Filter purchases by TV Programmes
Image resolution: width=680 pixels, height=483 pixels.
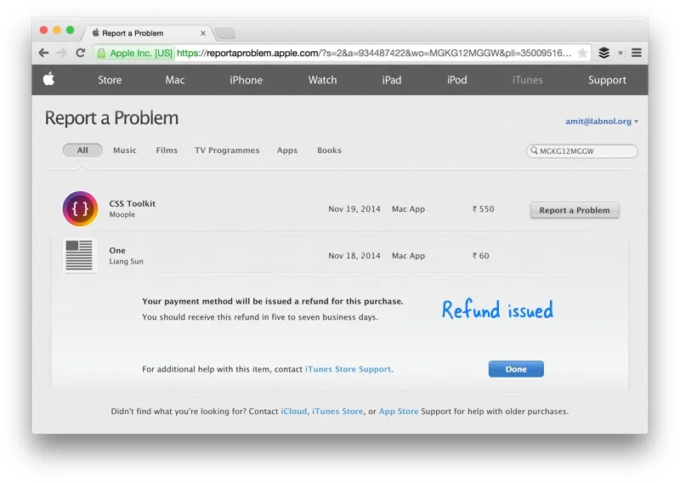[227, 151]
